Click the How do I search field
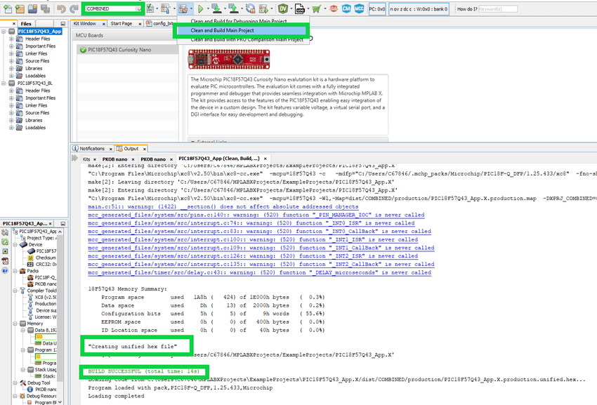Viewport: 597px width, 405px height. click(x=499, y=9)
